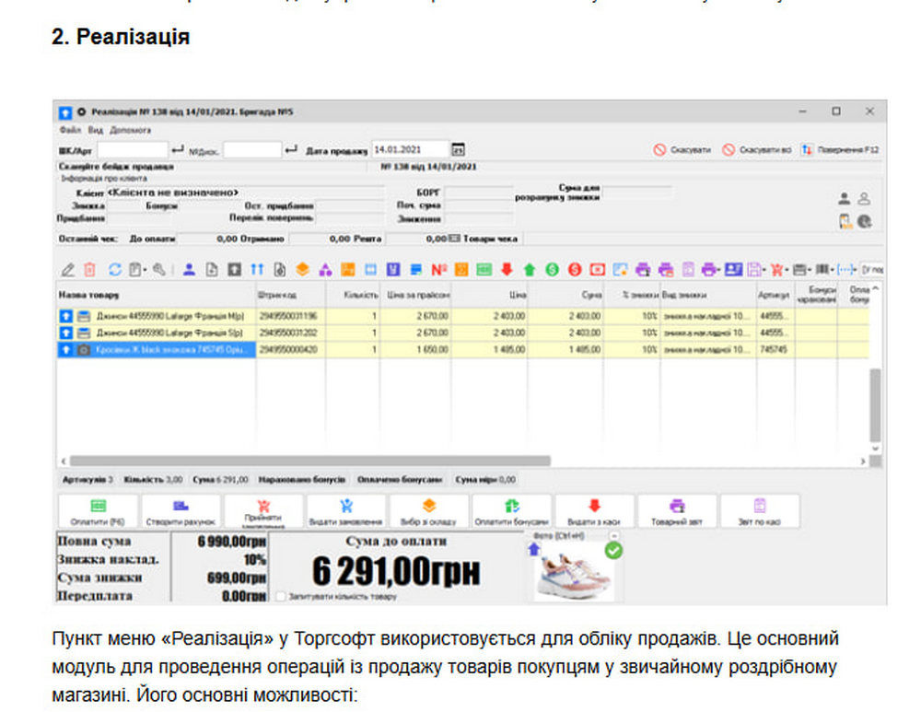Screen dimensions: 921x712
Task: Open the dropdown arrow beside the printer icon
Action: [x=719, y=268]
